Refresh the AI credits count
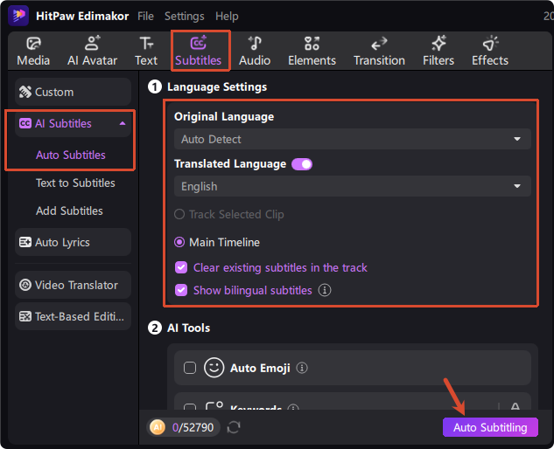 coord(234,427)
